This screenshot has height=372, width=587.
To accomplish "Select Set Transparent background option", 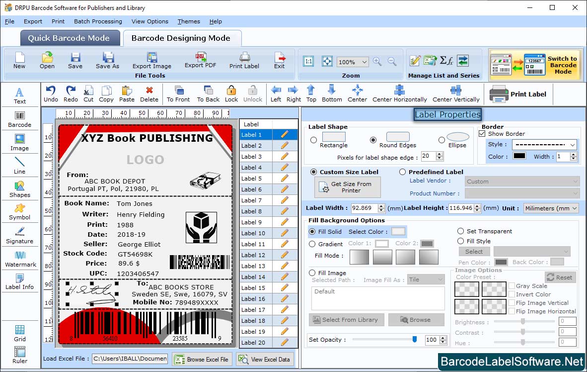I will 460,231.
